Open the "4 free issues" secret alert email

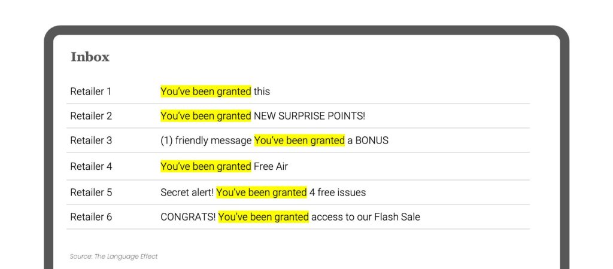click(263, 192)
